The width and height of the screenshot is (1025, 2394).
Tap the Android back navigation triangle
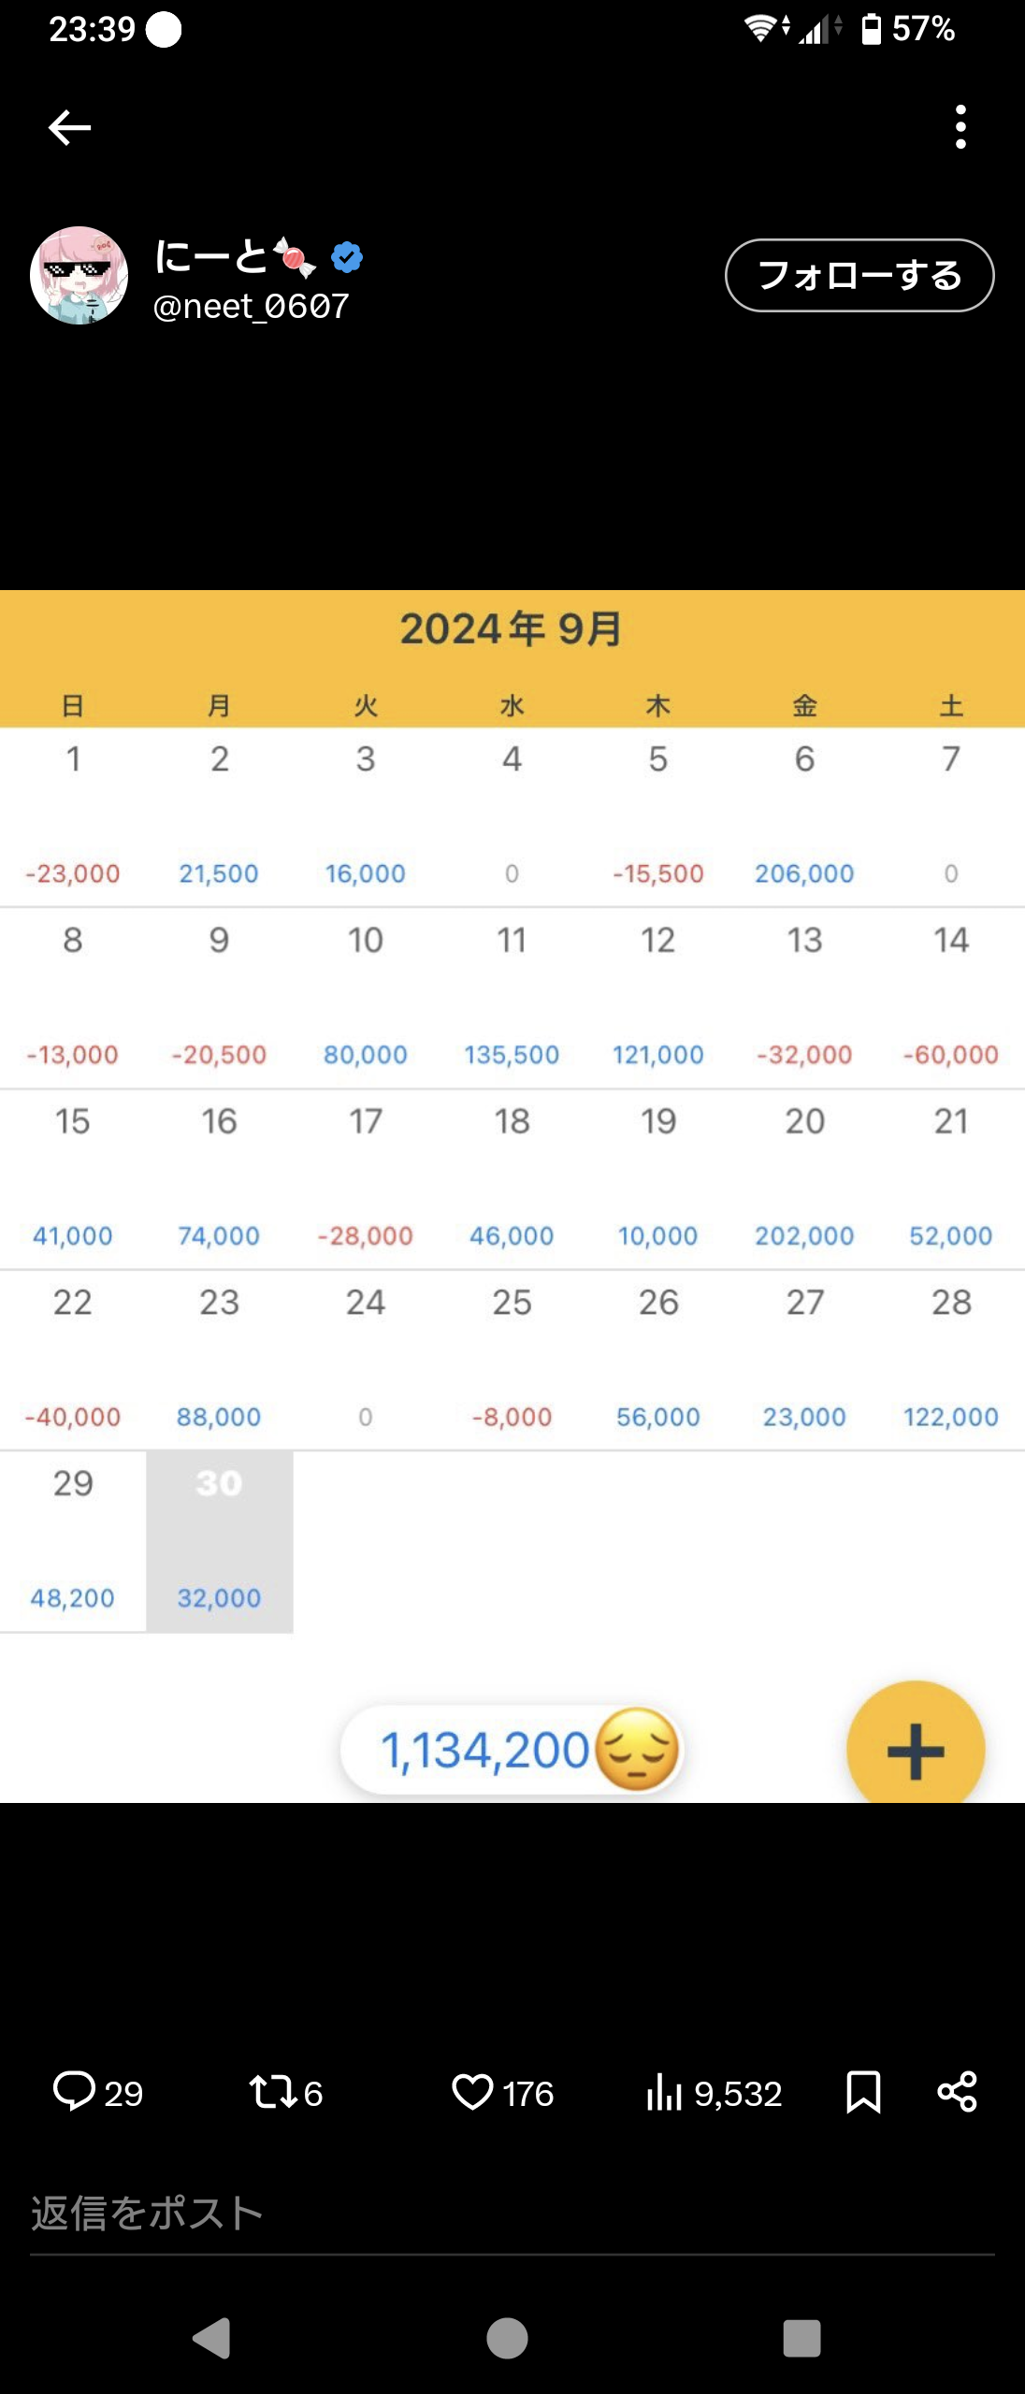click(212, 2338)
